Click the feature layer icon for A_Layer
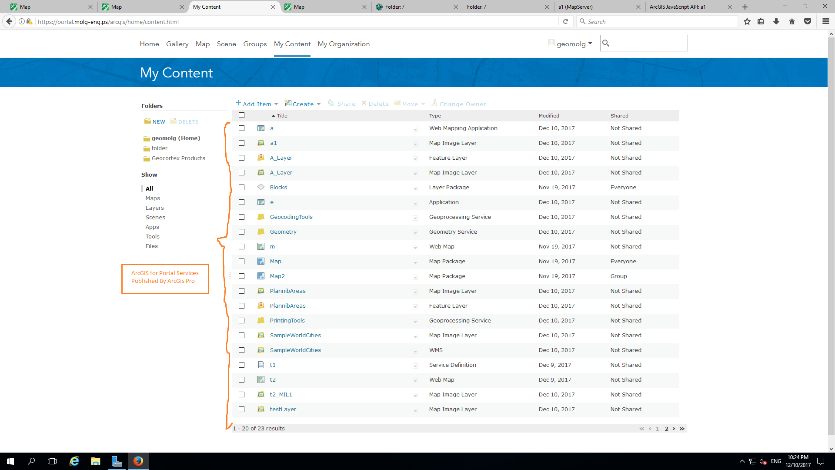835x470 pixels. tap(261, 158)
